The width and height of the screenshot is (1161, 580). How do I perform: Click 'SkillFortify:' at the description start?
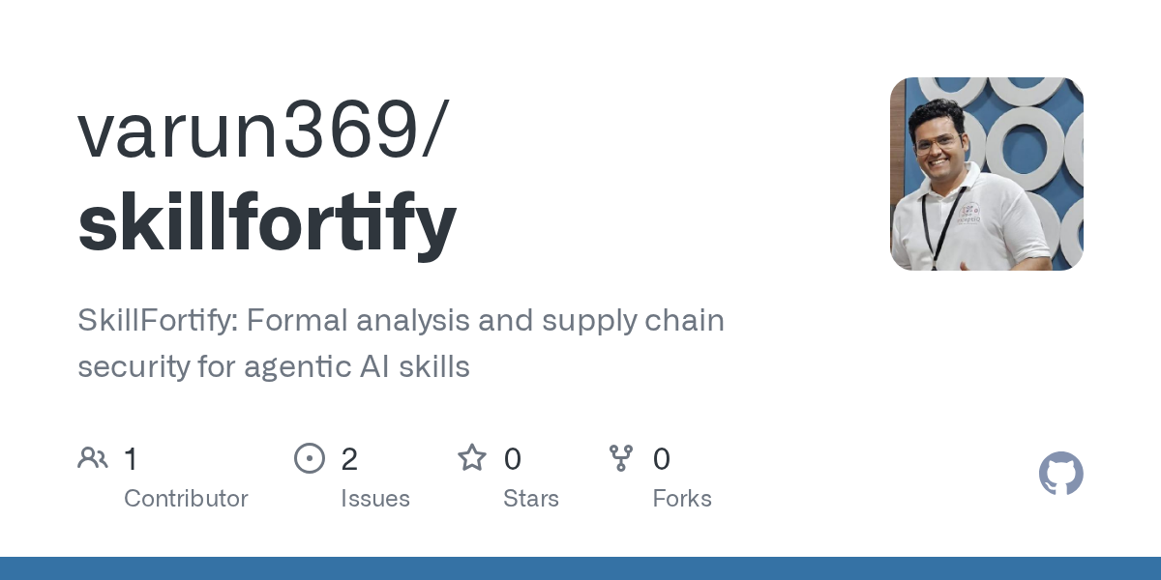[157, 320]
